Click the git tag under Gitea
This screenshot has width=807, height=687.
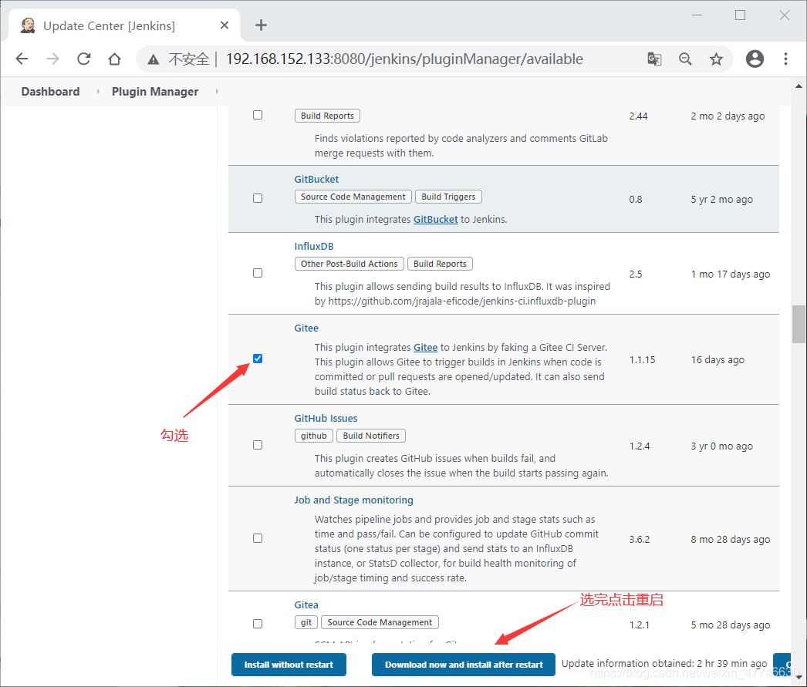coord(306,623)
